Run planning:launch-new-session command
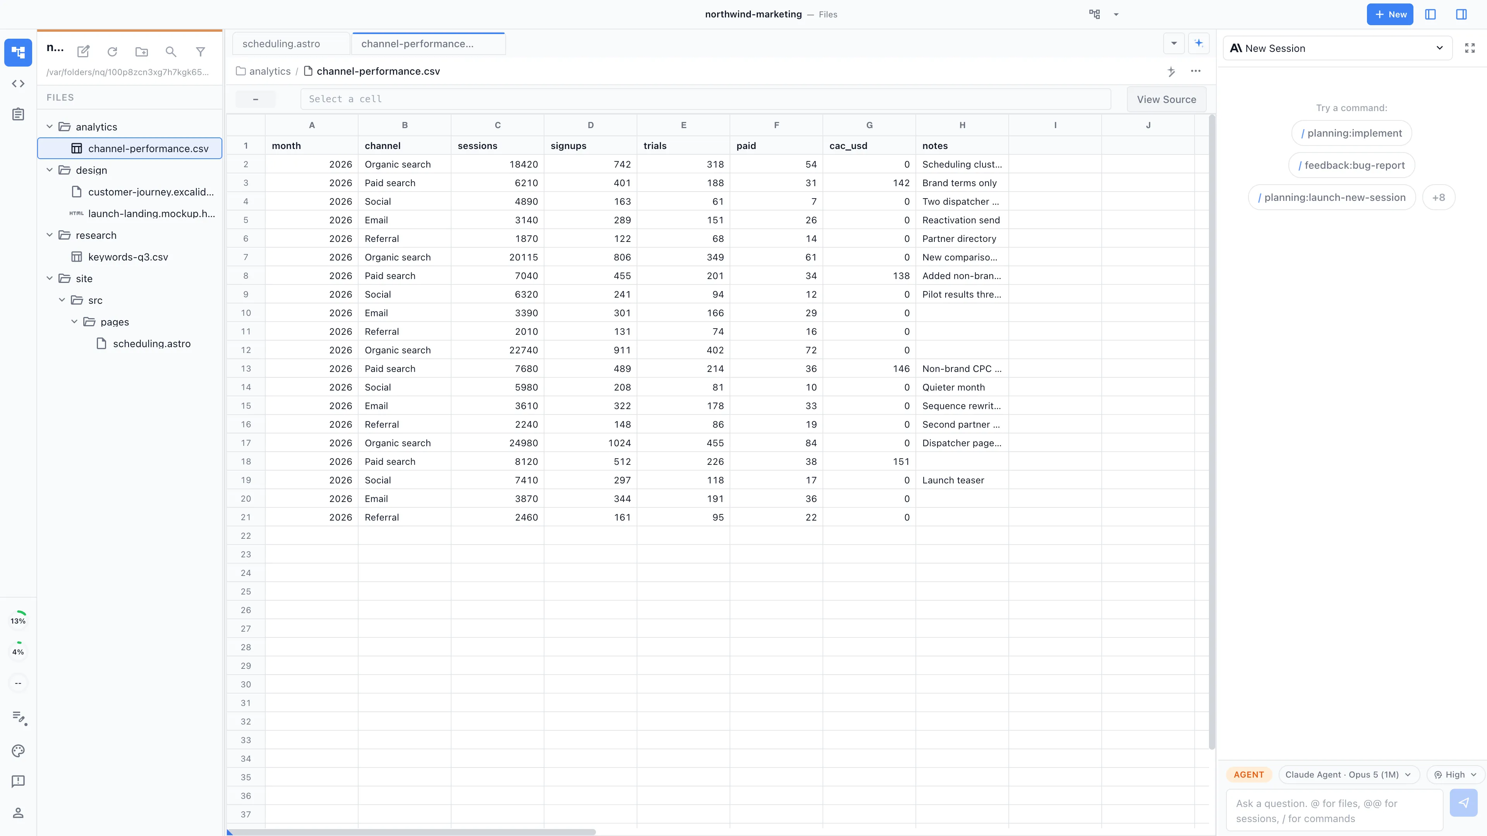 pyautogui.click(x=1332, y=197)
